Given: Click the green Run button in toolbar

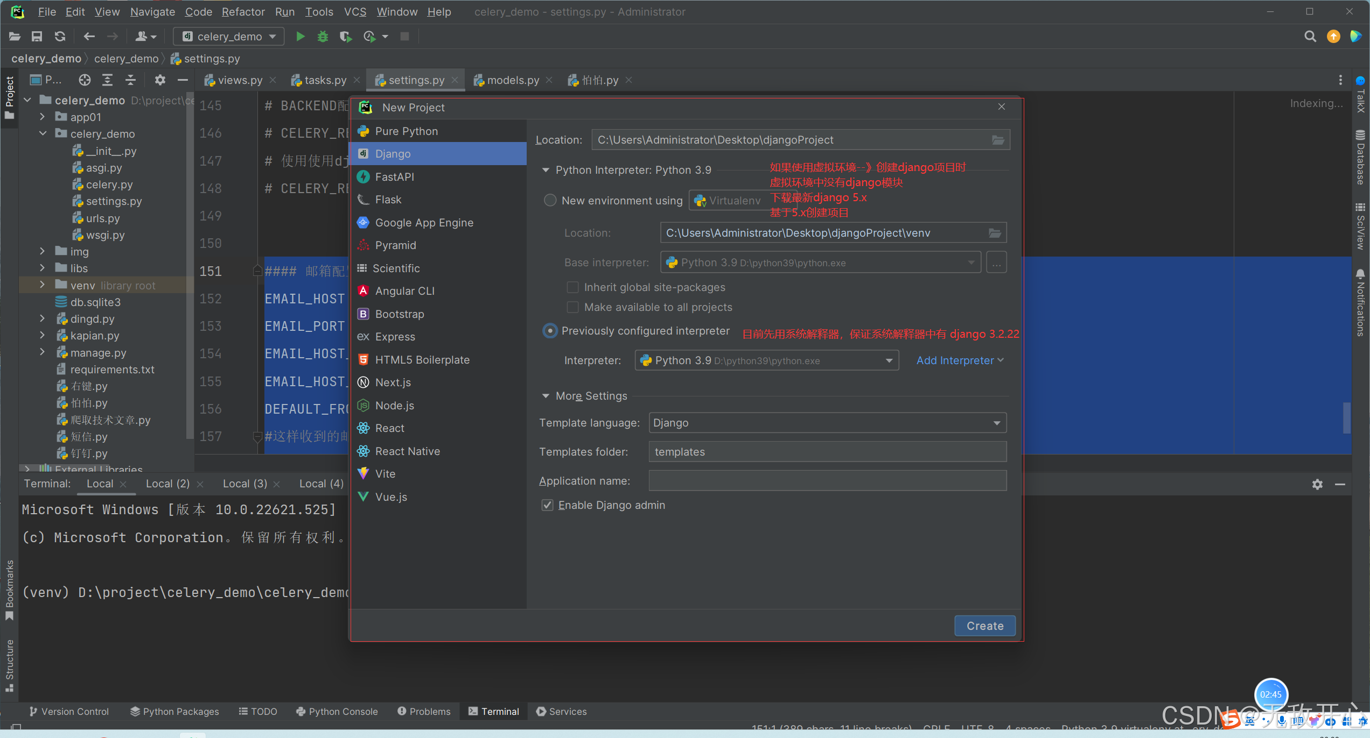Looking at the screenshot, I should [300, 37].
